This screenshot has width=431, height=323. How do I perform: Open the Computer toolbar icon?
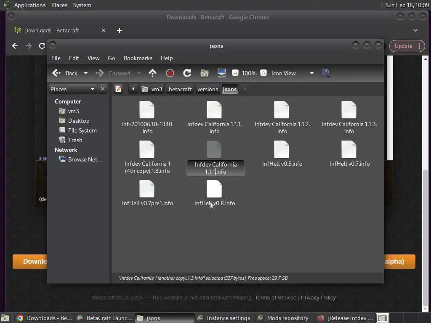[221, 73]
